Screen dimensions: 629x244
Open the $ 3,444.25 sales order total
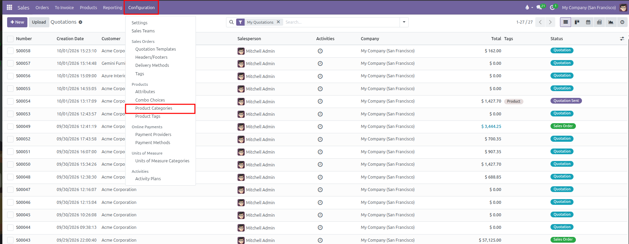(x=491, y=127)
